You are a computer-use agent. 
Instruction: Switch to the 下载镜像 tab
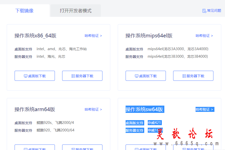pos(24,11)
